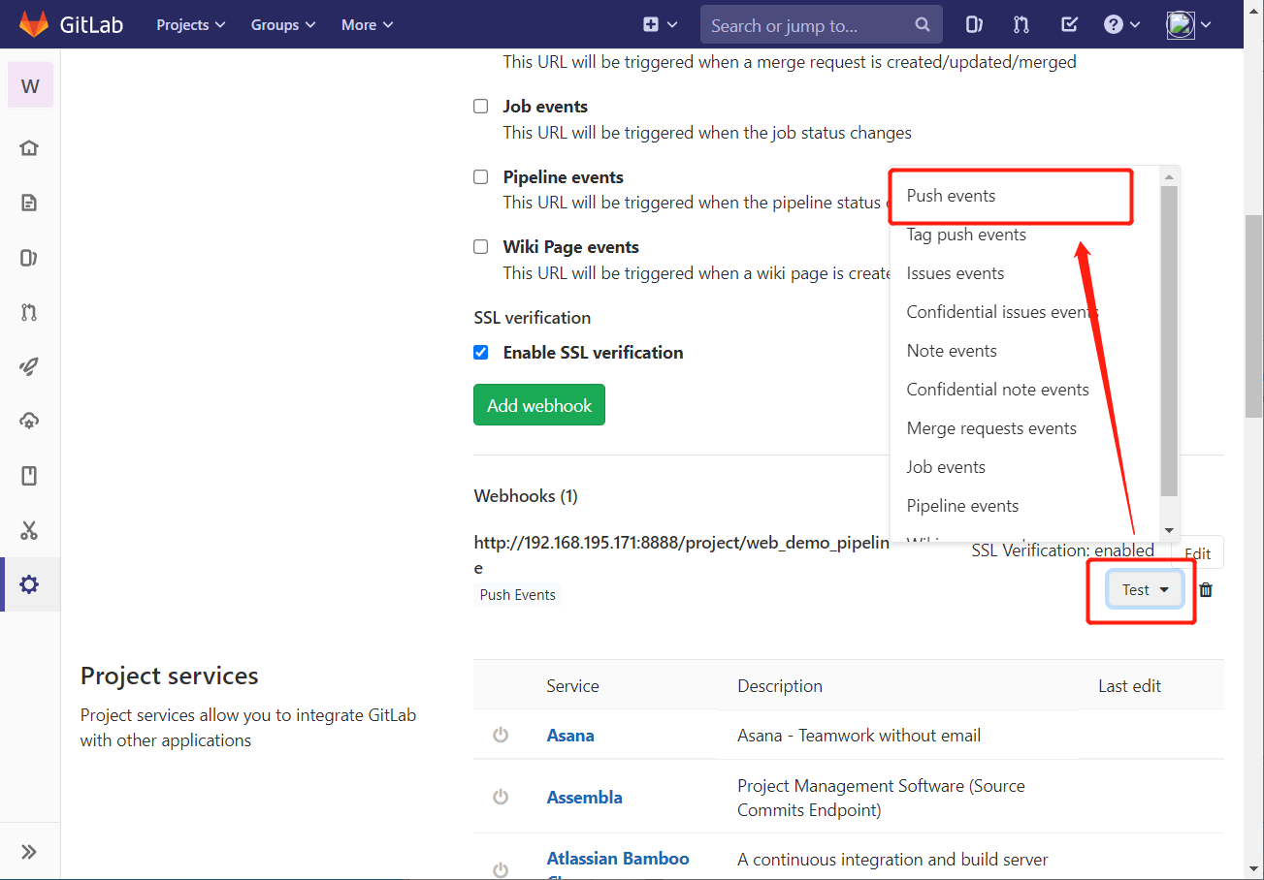Delete the webhook with trash icon
The image size is (1264, 880).
click(x=1206, y=589)
